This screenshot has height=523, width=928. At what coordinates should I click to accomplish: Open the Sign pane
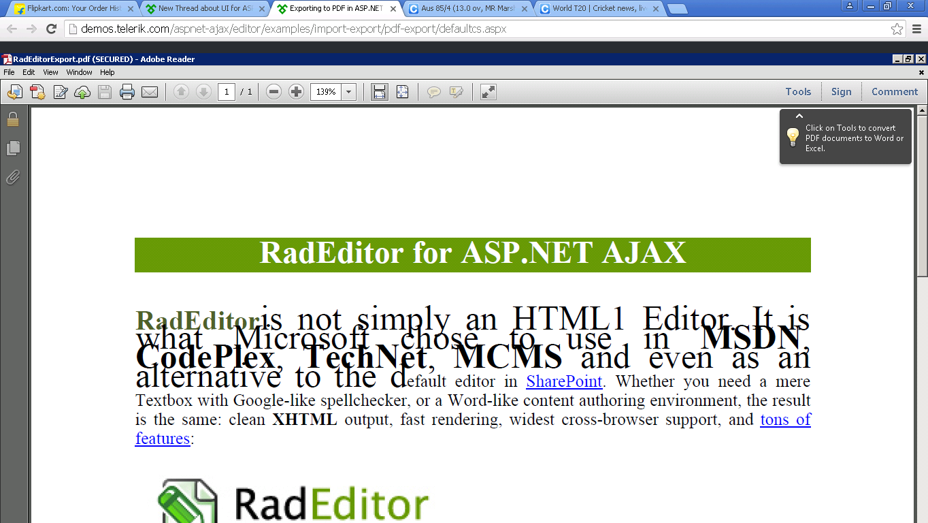pos(842,92)
